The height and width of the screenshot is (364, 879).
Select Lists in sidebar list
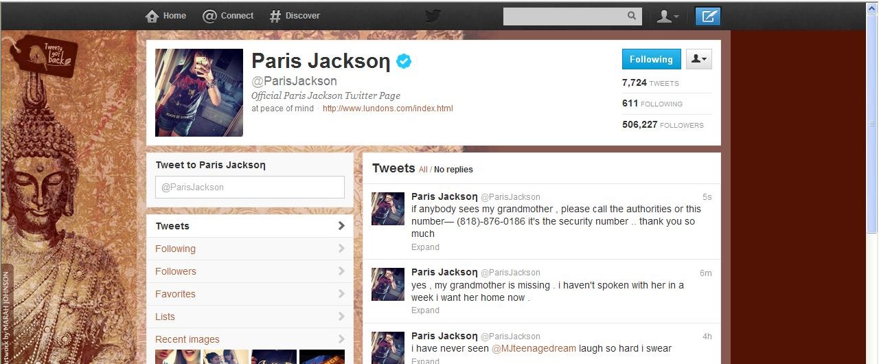pyautogui.click(x=250, y=317)
